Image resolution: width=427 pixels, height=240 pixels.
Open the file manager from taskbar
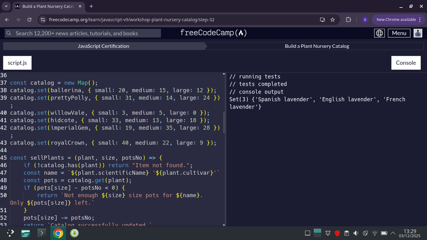click(x=26, y=233)
